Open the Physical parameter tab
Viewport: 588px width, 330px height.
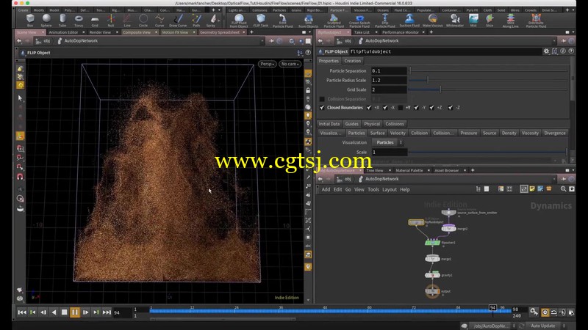coord(372,124)
